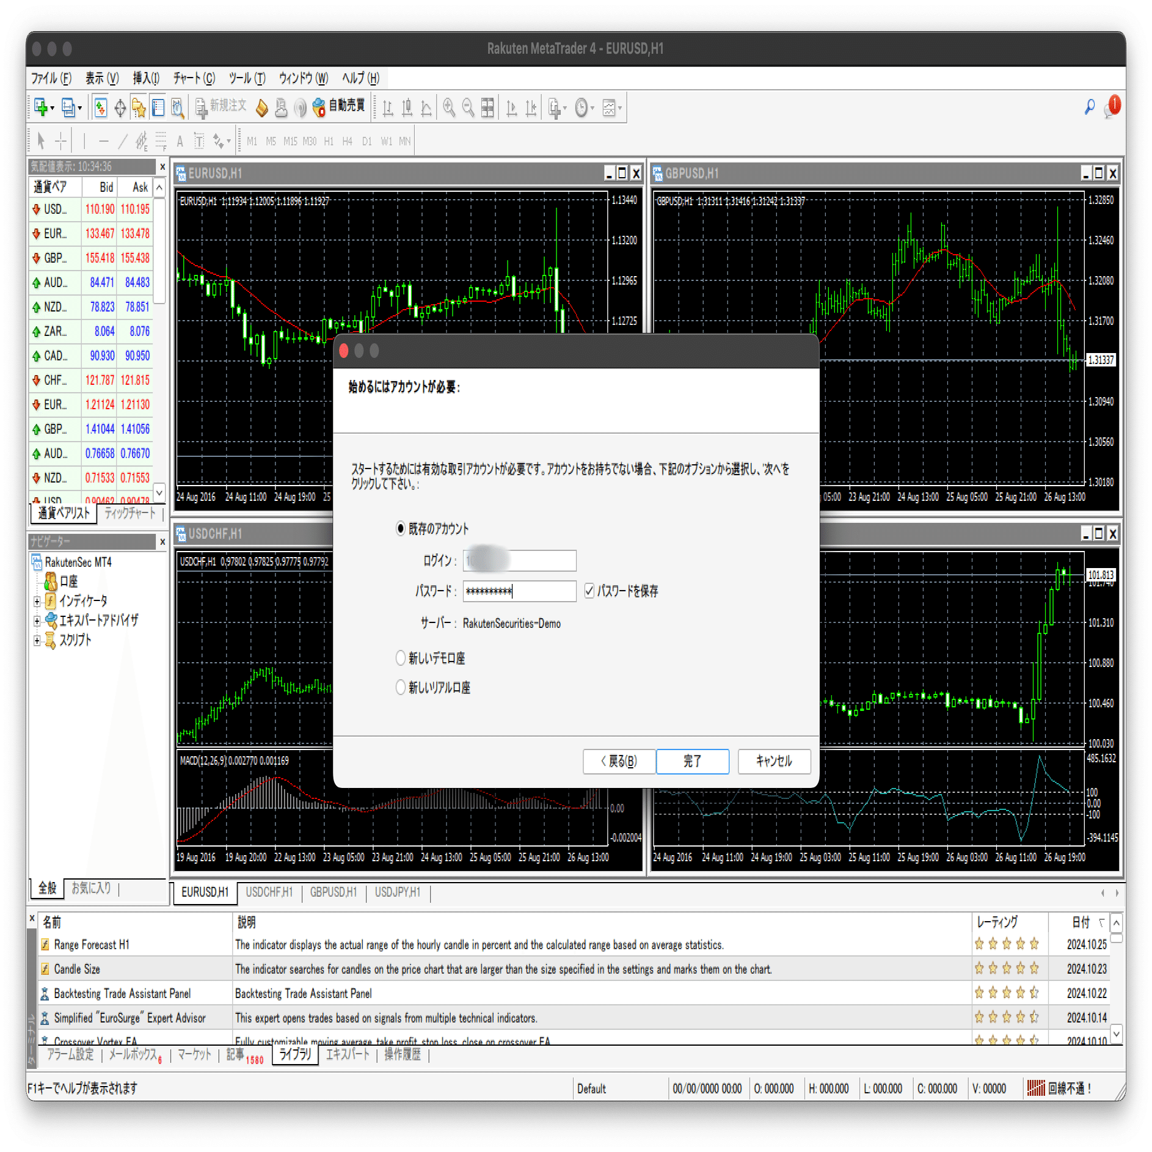1152x1152 pixels.
Task: Select the Fibonacci retracement tool
Action: click(x=161, y=141)
